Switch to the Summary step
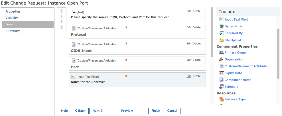Image resolution: width=282 pixels, height=116 pixels. pyautogui.click(x=13, y=31)
